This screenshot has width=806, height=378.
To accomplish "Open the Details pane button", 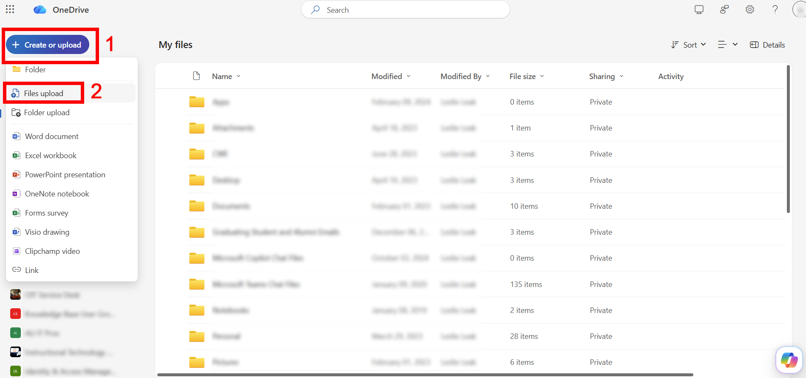I will [x=767, y=45].
